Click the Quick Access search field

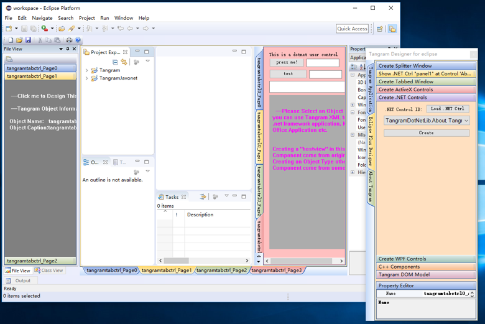point(353,29)
